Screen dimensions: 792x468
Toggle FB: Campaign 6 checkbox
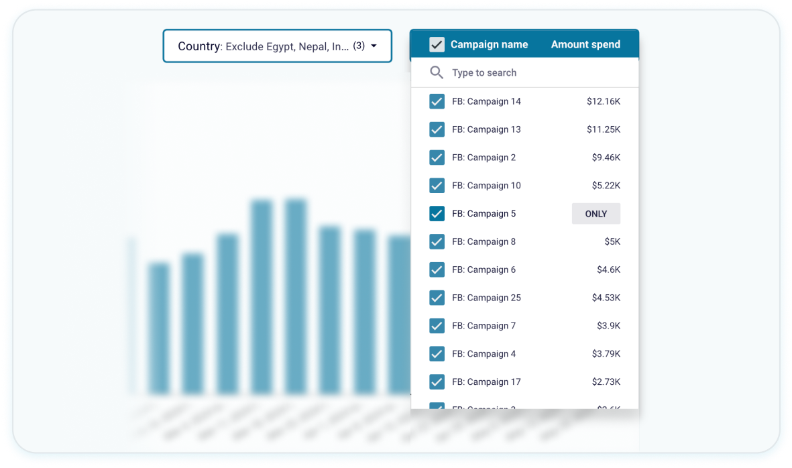(437, 270)
